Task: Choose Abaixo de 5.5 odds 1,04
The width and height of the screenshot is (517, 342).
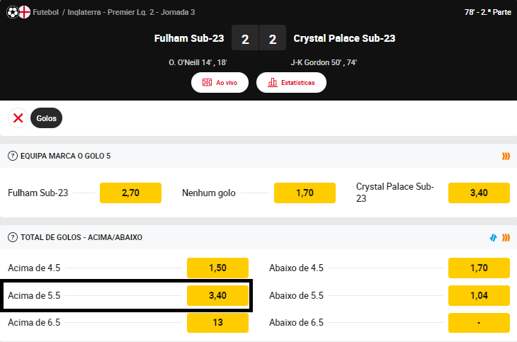Action: (479, 295)
